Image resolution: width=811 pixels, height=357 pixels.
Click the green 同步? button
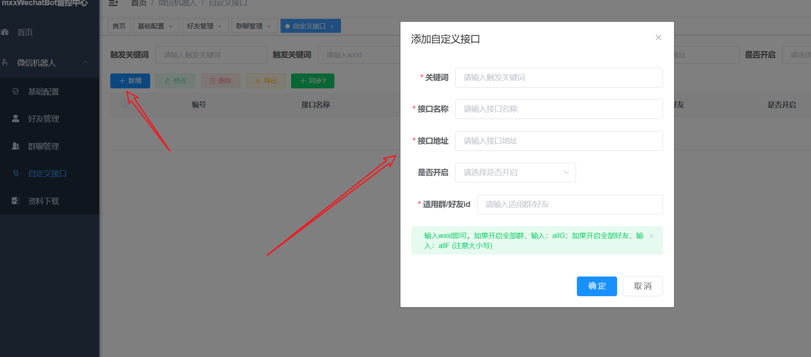click(312, 81)
